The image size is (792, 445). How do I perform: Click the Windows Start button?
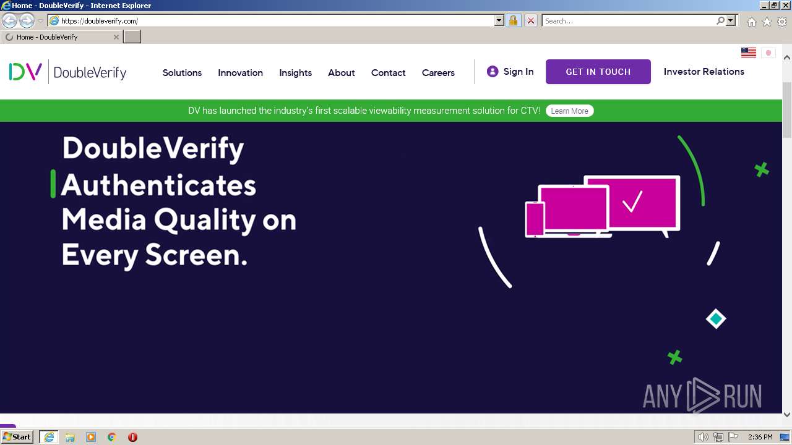tap(17, 437)
